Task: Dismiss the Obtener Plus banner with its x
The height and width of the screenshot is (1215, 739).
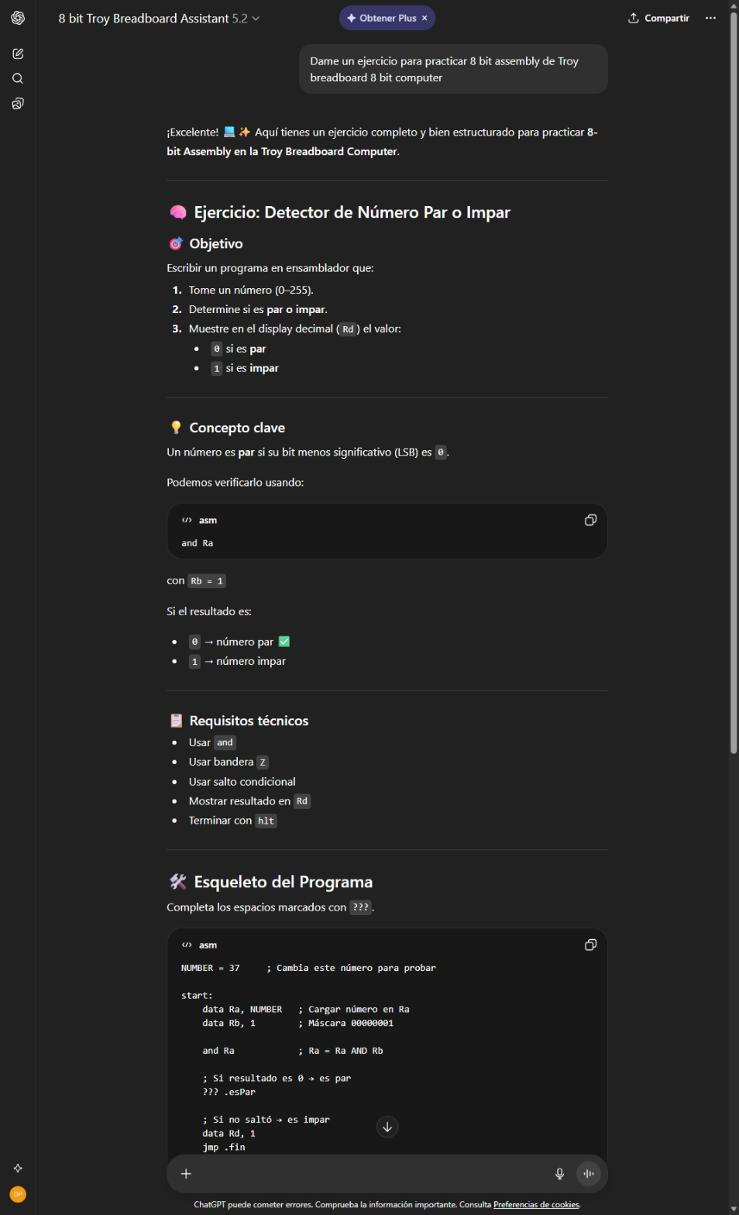Action: [x=424, y=18]
